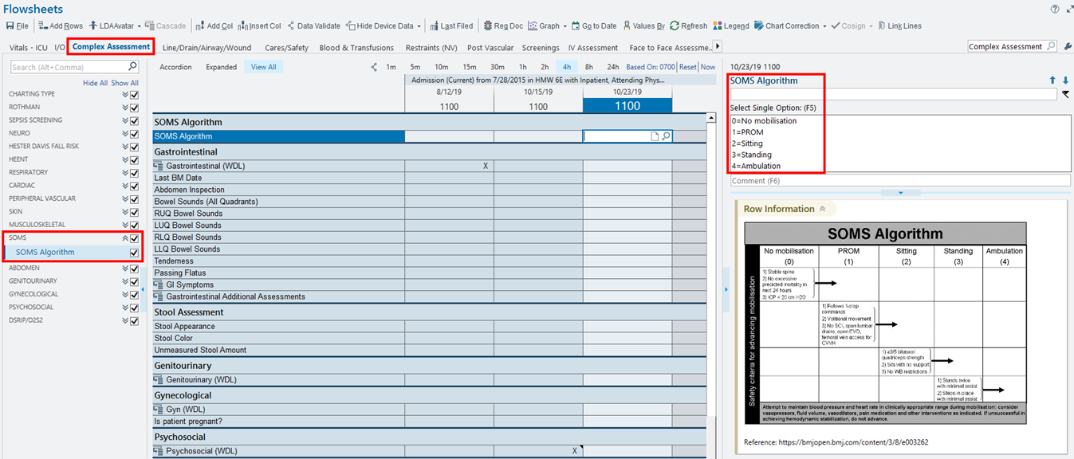Click the Hide All link
Image resolution: width=1074 pixels, height=459 pixels.
click(x=95, y=83)
